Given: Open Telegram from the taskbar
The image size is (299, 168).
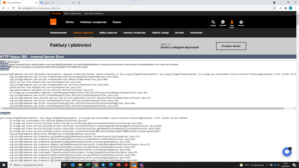Looking at the screenshot, I should pos(103,165).
